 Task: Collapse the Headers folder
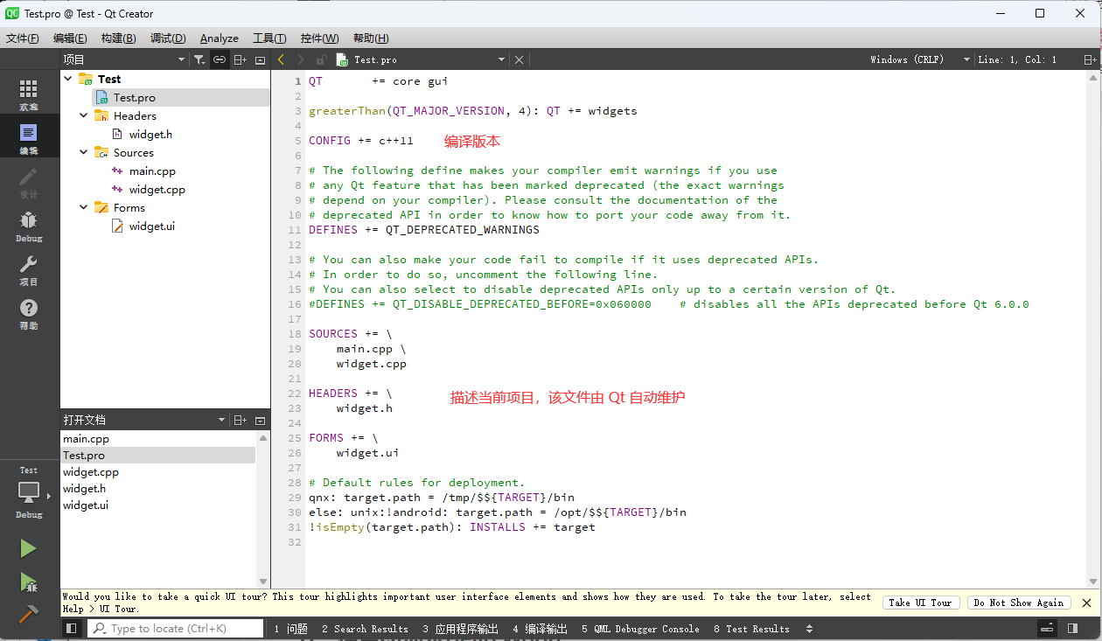point(84,115)
